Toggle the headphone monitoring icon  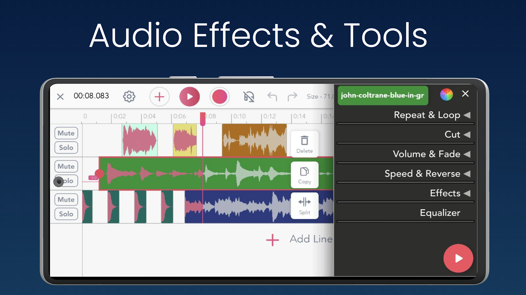(249, 96)
